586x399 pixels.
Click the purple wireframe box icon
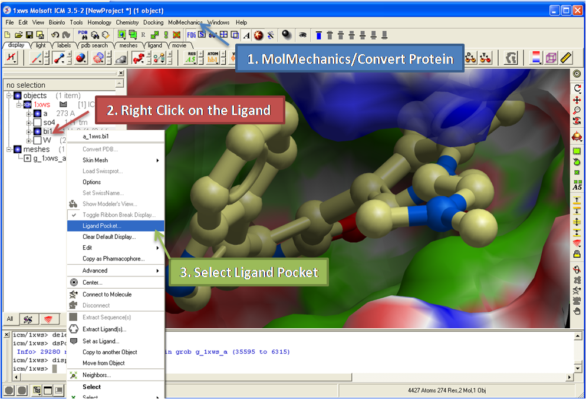tap(551, 58)
